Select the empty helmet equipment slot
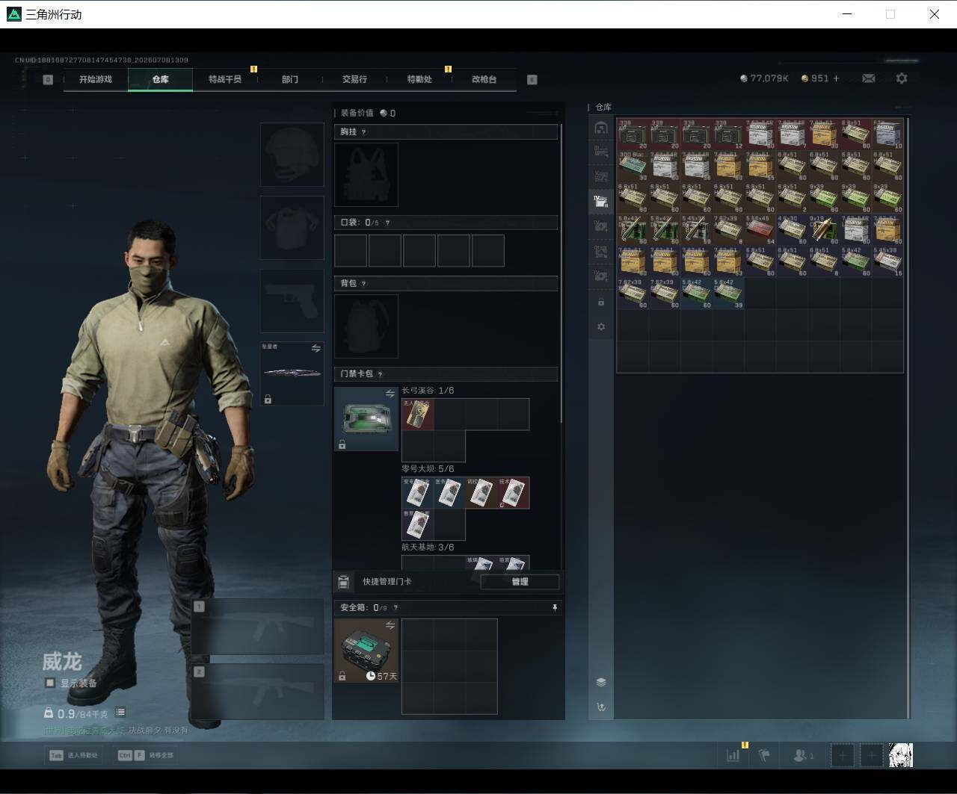 [292, 155]
